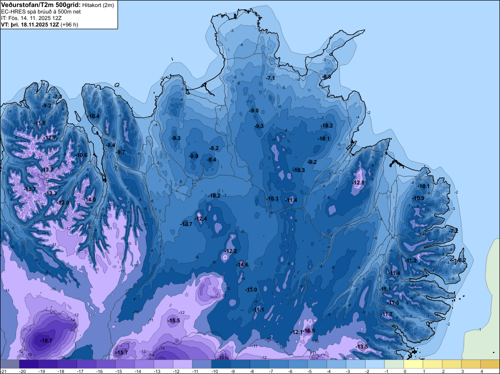This screenshot has width=500, height=374.
Task: Select the -10.6 temperature value
Action: (x=81, y=155)
